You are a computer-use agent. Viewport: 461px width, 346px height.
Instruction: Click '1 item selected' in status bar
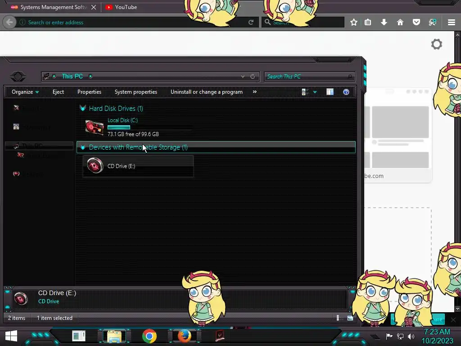[54, 318]
